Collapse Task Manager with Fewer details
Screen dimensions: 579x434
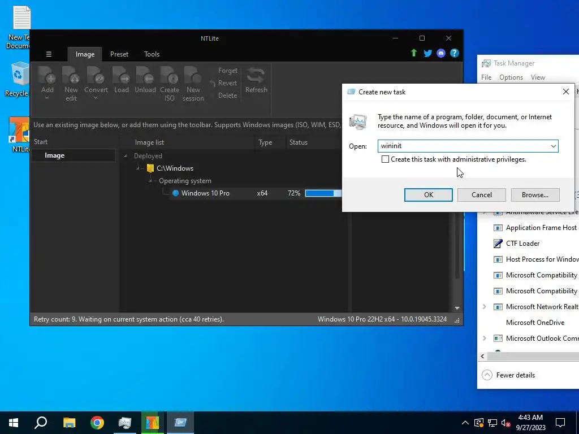(x=508, y=375)
